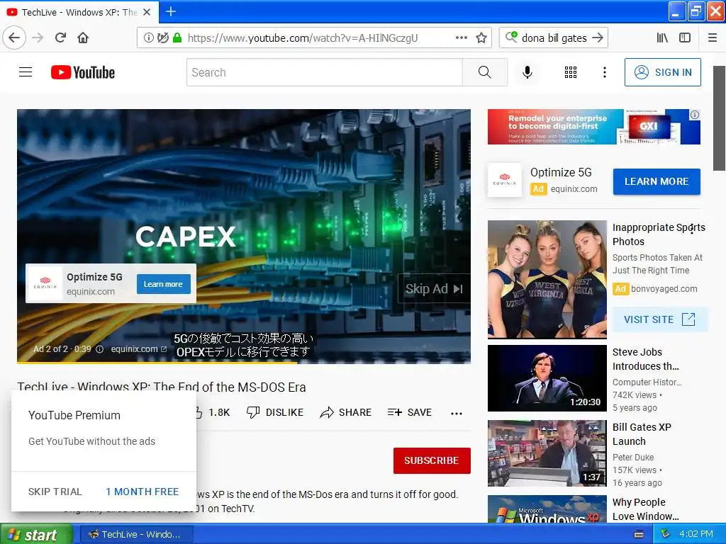The width and height of the screenshot is (726, 544).
Task: Click the DISLIKE thumbs-down button
Action: tap(275, 412)
